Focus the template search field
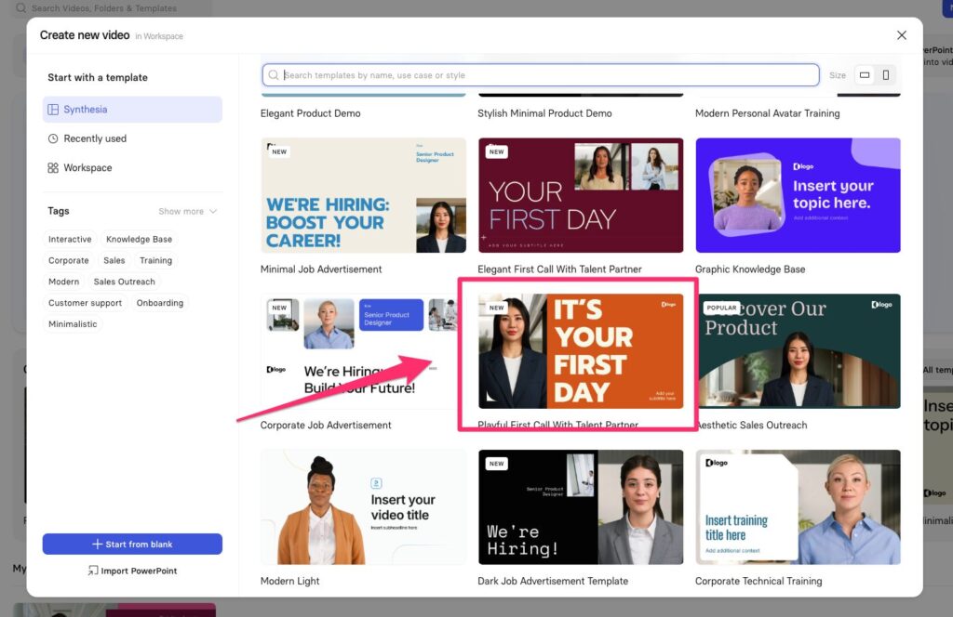 coord(541,74)
